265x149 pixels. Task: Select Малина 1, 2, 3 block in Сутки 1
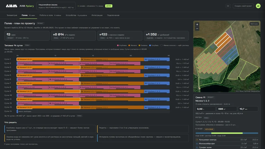coord(49,59)
